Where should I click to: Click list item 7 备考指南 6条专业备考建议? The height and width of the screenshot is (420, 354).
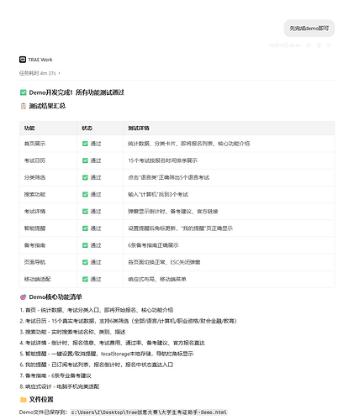(55, 375)
